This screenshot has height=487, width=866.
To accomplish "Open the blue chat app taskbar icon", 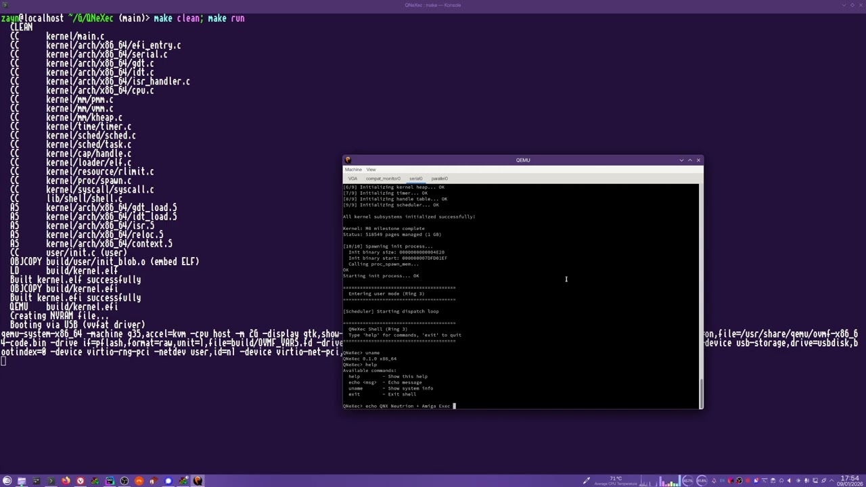I will point(168,481).
